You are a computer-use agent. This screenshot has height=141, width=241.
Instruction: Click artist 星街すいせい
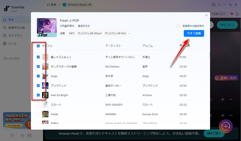[113, 85]
